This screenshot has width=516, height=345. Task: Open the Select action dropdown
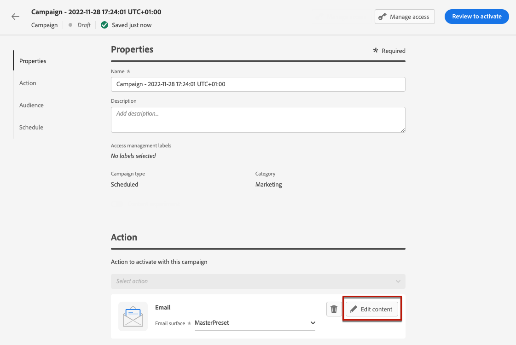coord(258,281)
